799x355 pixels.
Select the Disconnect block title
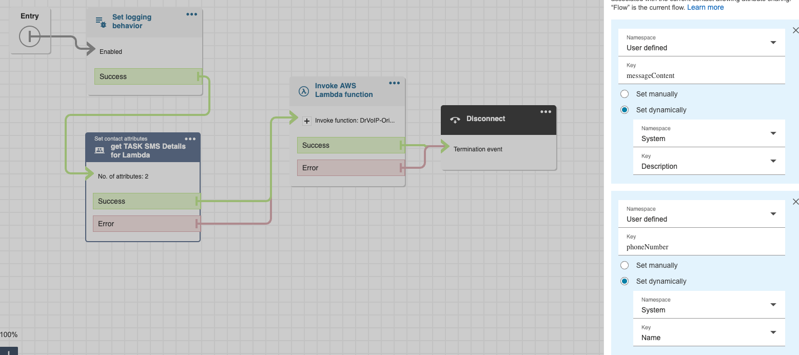[485, 119]
